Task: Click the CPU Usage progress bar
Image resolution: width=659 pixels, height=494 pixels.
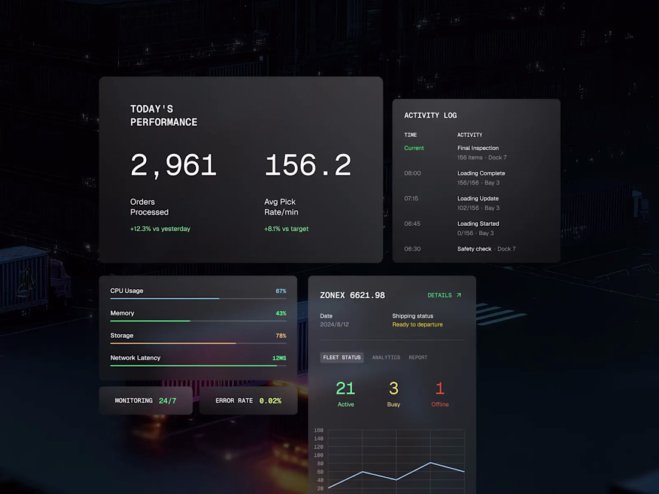Action: click(198, 299)
